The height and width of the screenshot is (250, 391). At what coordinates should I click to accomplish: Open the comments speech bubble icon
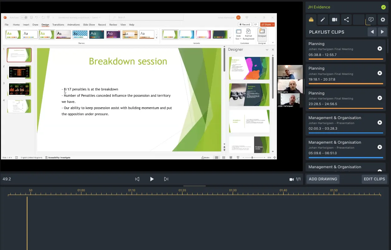(x=371, y=20)
